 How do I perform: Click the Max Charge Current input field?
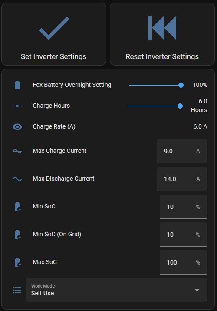(x=182, y=151)
